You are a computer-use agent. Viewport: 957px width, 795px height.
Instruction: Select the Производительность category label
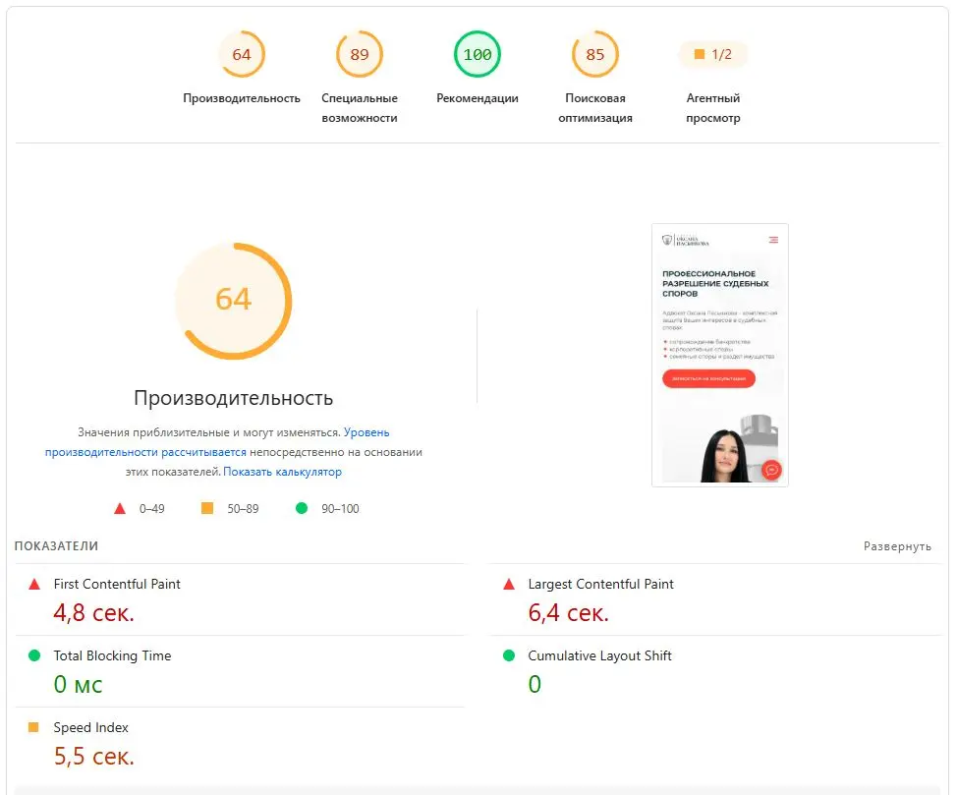coord(242,98)
